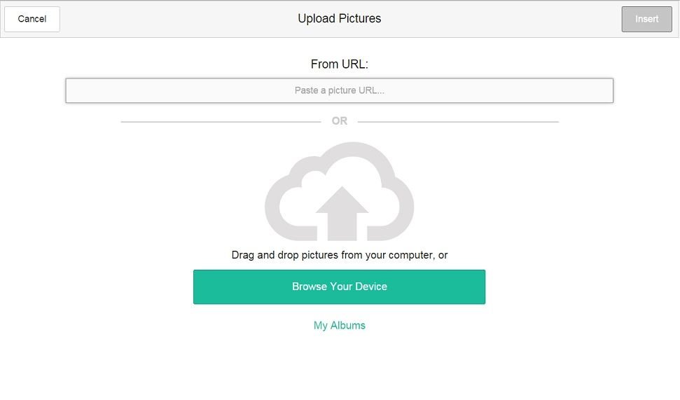680x400 pixels.
Task: Open the My Albums link
Action: [339, 325]
